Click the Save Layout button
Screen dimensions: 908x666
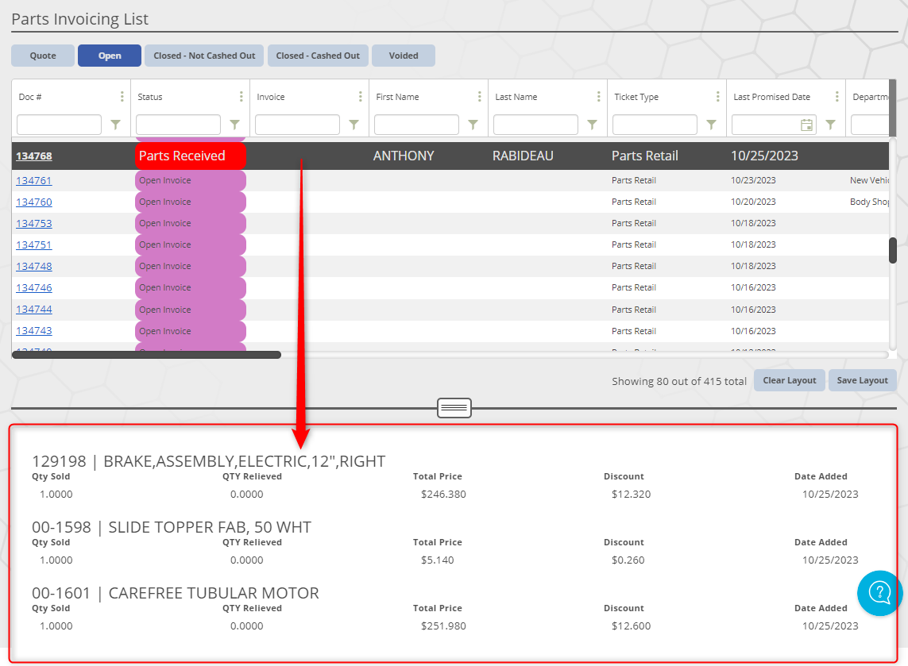(x=862, y=380)
